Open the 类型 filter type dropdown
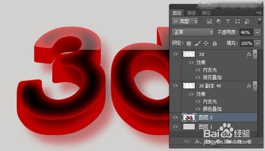 coord(185,21)
